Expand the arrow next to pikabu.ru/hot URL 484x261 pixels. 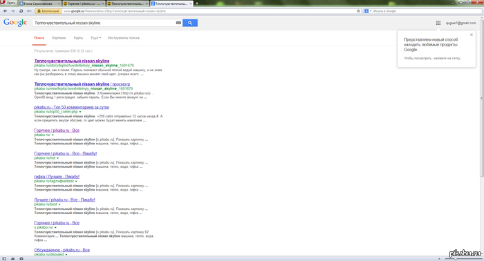click(57, 158)
